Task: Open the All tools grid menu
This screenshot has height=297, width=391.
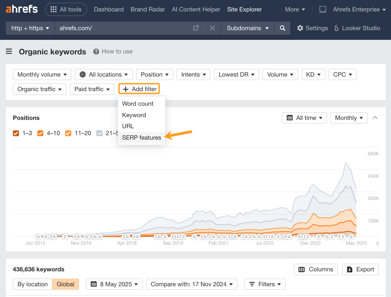Action: [x=66, y=9]
